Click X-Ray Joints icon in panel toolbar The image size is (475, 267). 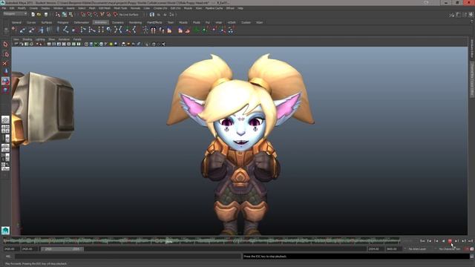[x=163, y=44]
